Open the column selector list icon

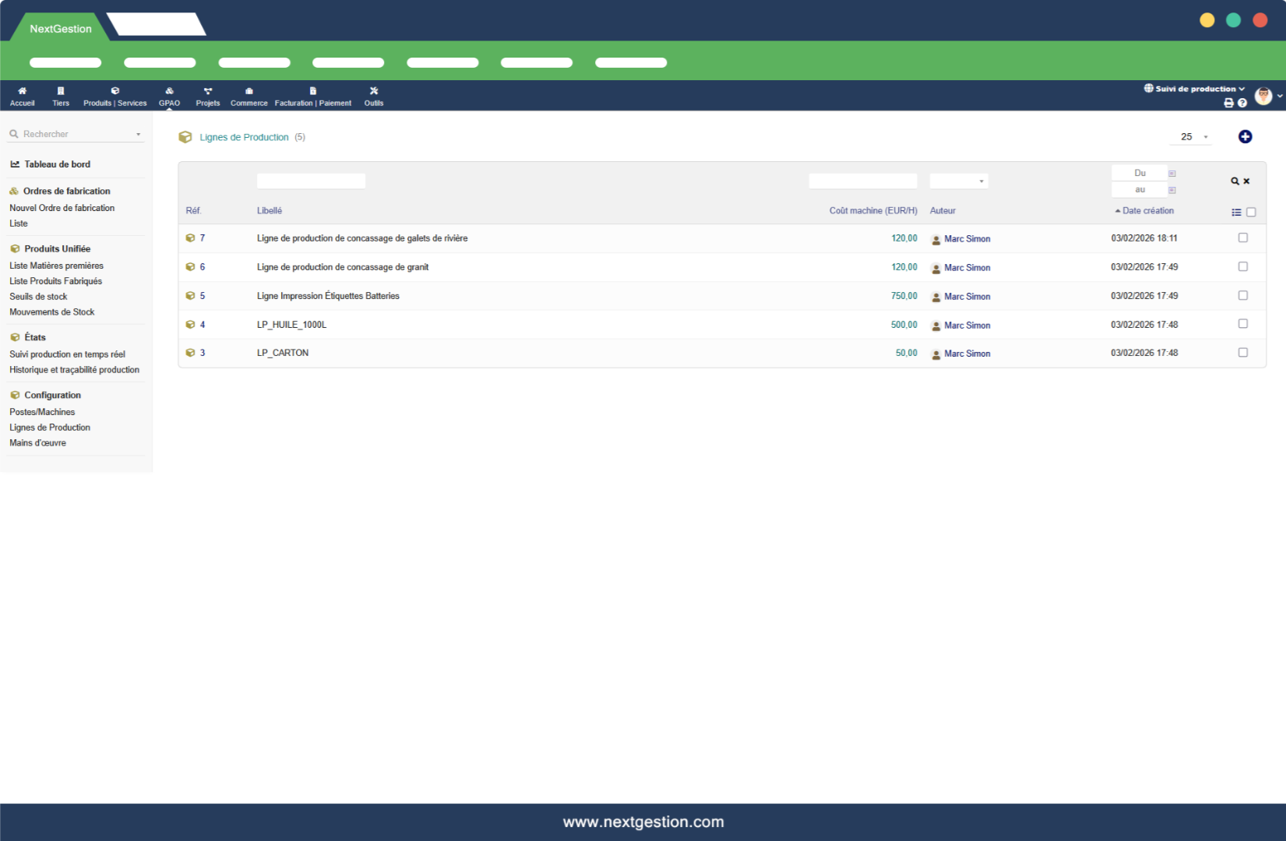click(x=1236, y=212)
